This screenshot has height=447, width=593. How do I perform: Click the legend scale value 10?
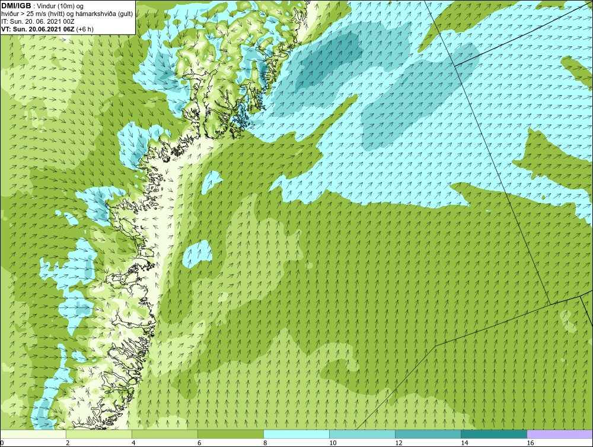pyautogui.click(x=333, y=443)
